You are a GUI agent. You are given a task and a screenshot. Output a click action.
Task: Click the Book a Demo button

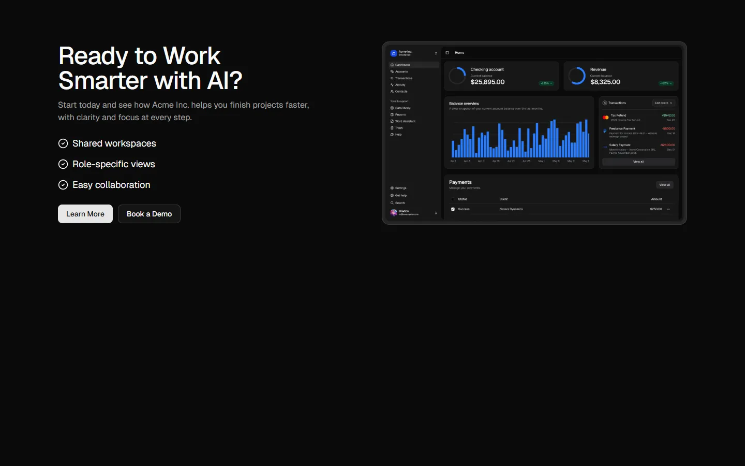click(x=149, y=214)
